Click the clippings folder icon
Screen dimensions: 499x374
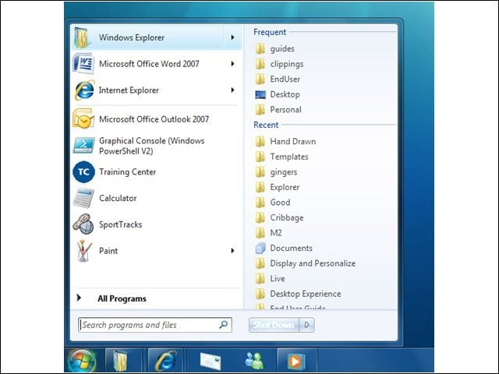260,64
